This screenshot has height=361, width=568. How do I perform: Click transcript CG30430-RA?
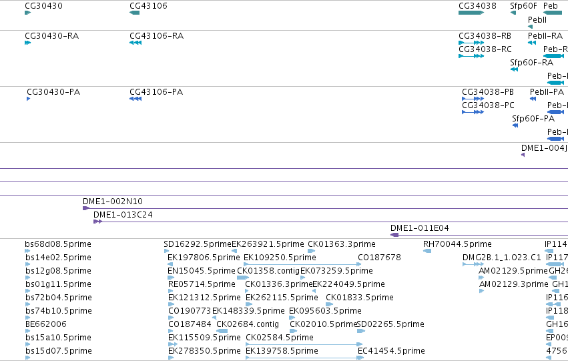pyautogui.click(x=51, y=36)
